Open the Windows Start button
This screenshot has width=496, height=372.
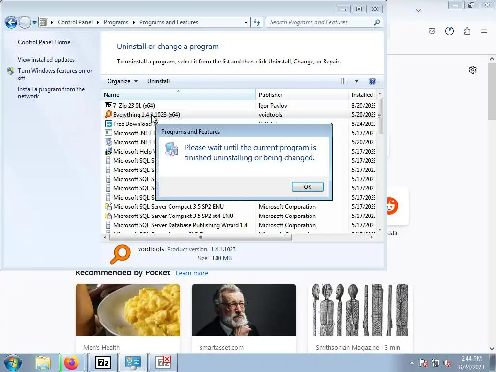tap(12, 362)
